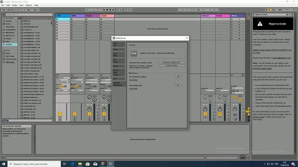Open Return A Audio To dropdown
This screenshot has width=298, height=167.
(208, 90)
